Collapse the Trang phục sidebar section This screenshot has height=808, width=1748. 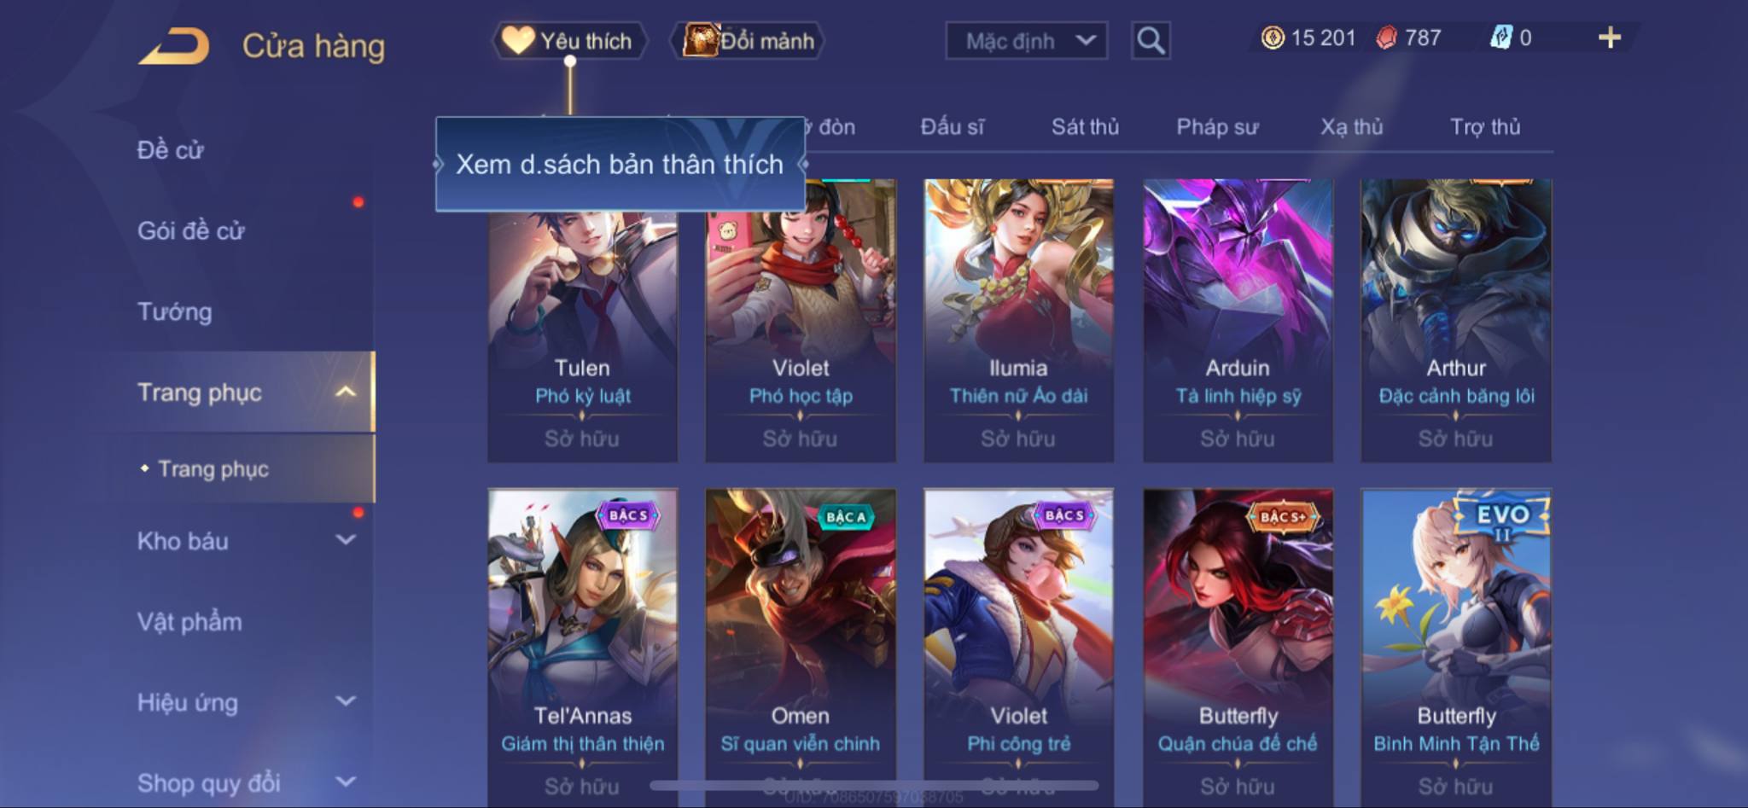[345, 392]
